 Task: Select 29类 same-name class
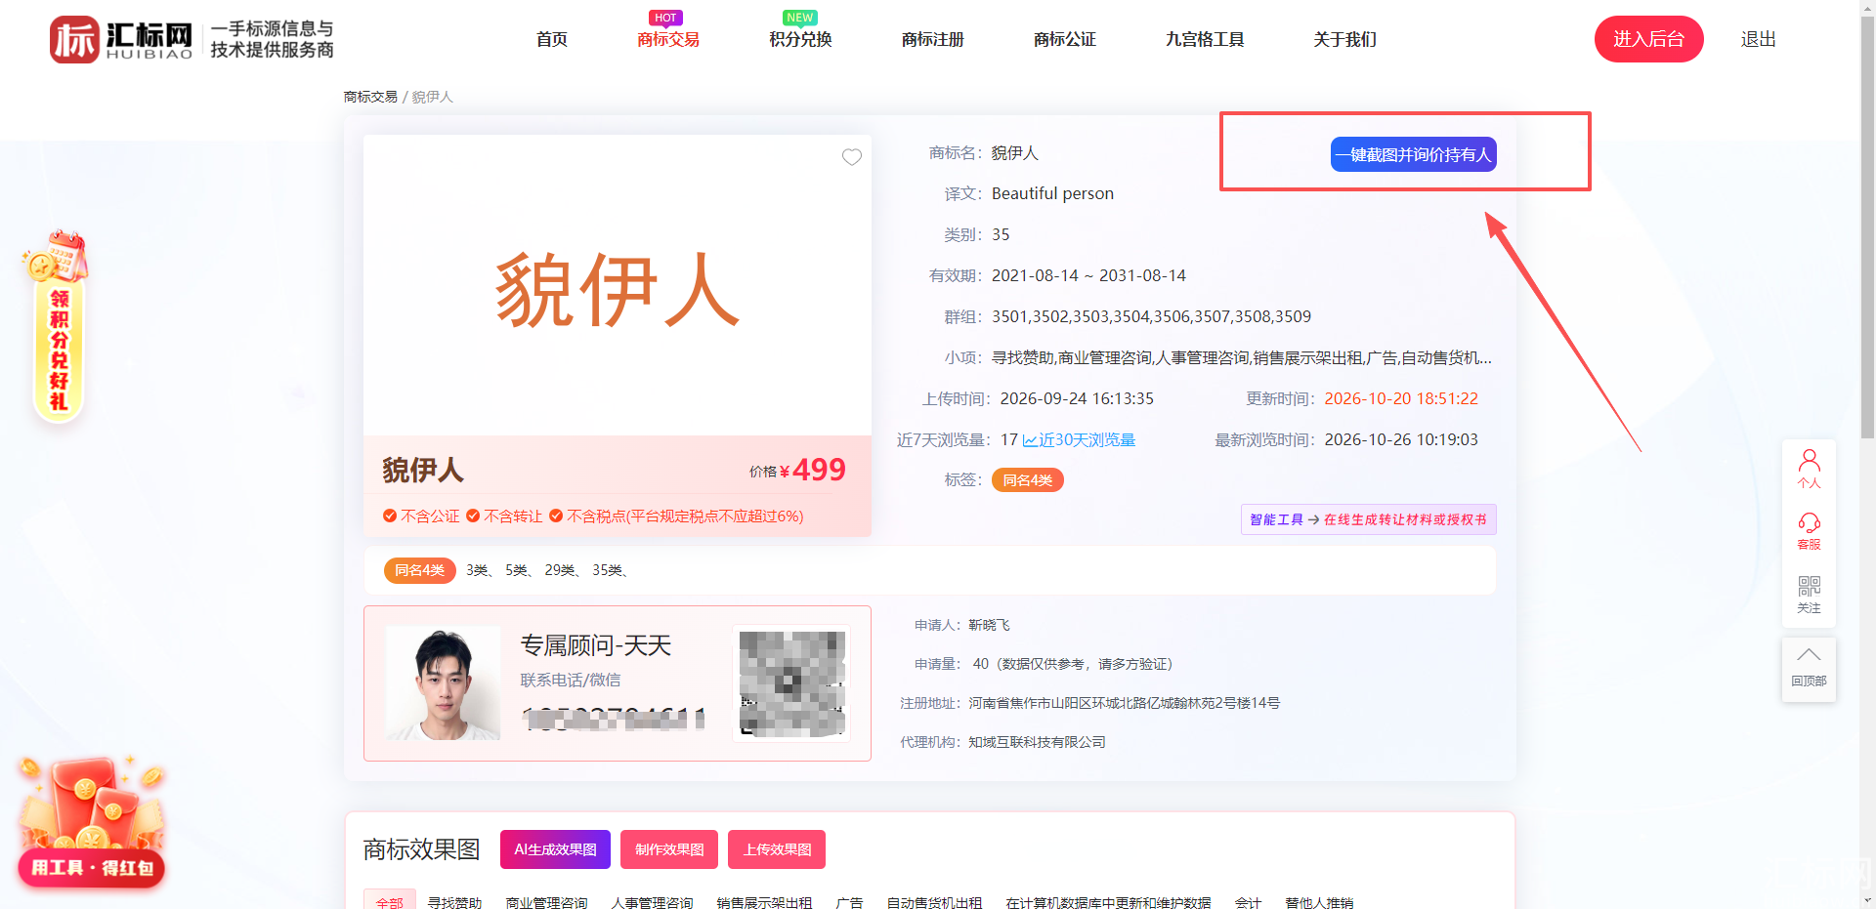[x=559, y=570]
